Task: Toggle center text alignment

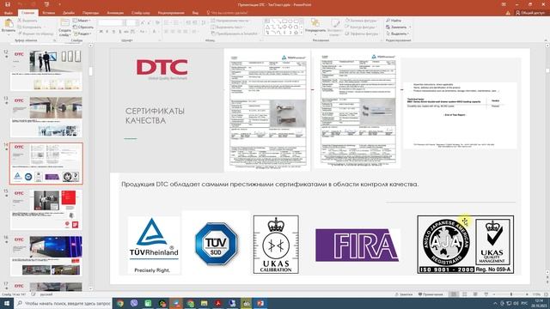Action: click(173, 32)
